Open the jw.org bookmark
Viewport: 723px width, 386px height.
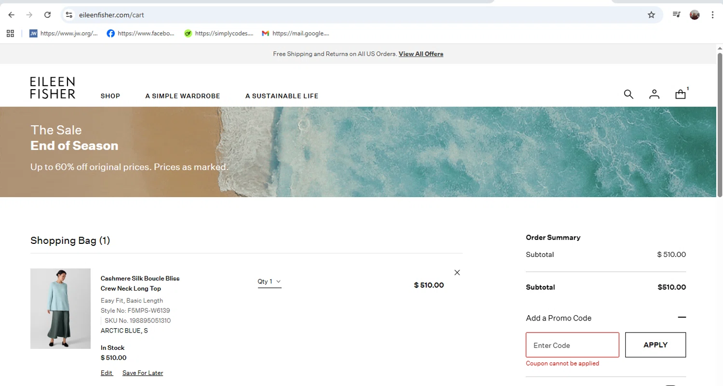64,33
